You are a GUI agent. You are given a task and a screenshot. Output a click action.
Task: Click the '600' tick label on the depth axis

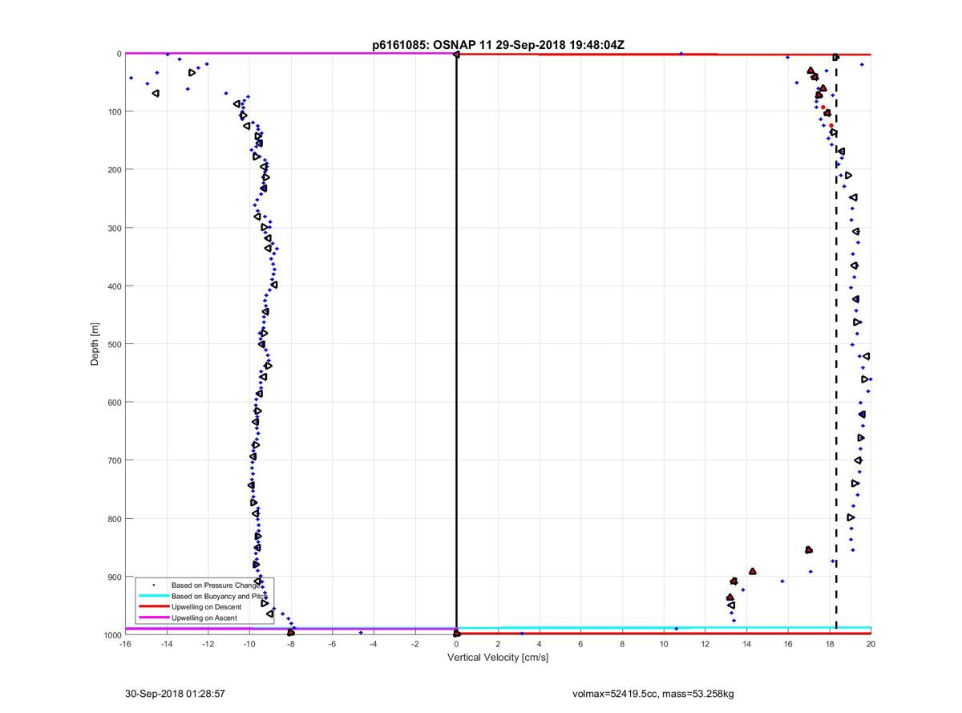click(114, 402)
